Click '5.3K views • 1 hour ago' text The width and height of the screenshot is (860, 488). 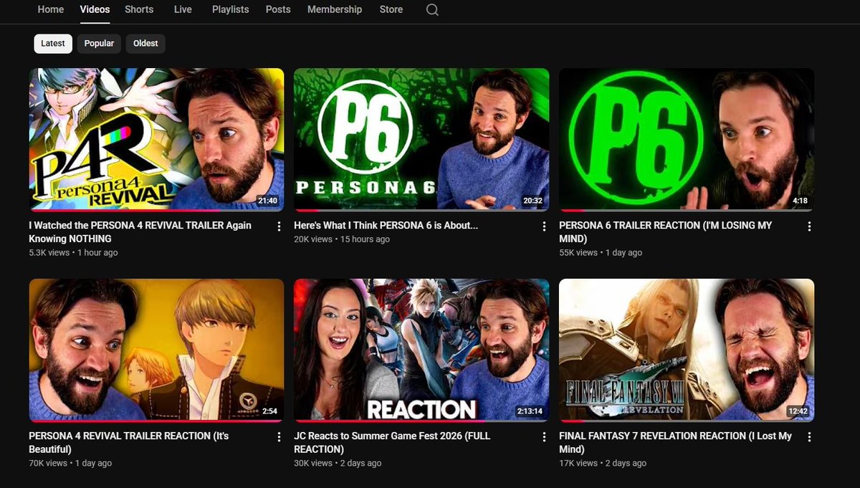(73, 253)
